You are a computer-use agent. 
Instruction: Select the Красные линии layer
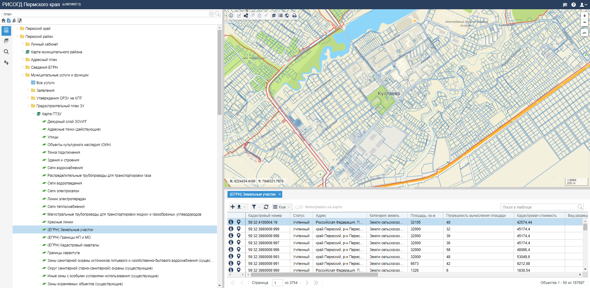coord(60,222)
